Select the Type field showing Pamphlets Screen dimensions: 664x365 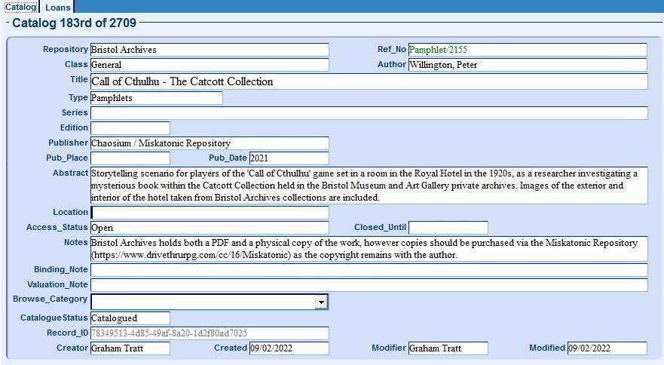click(157, 98)
